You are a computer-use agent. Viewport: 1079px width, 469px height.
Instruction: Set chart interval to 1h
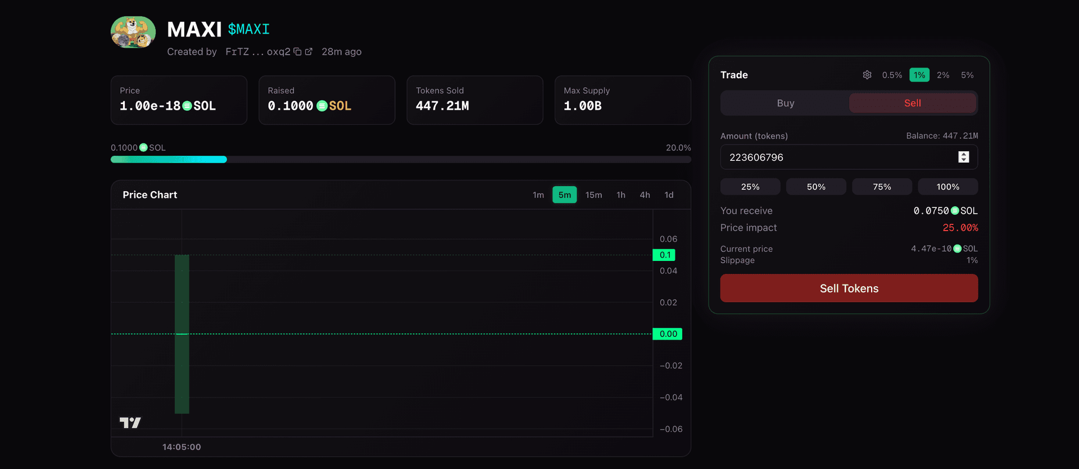(620, 195)
